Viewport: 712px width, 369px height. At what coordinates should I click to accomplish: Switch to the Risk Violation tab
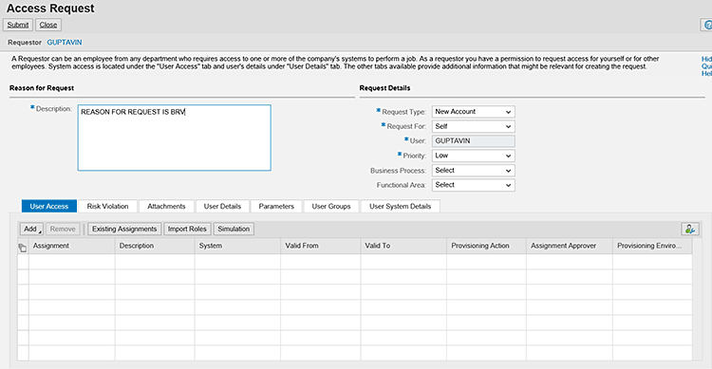click(x=107, y=206)
